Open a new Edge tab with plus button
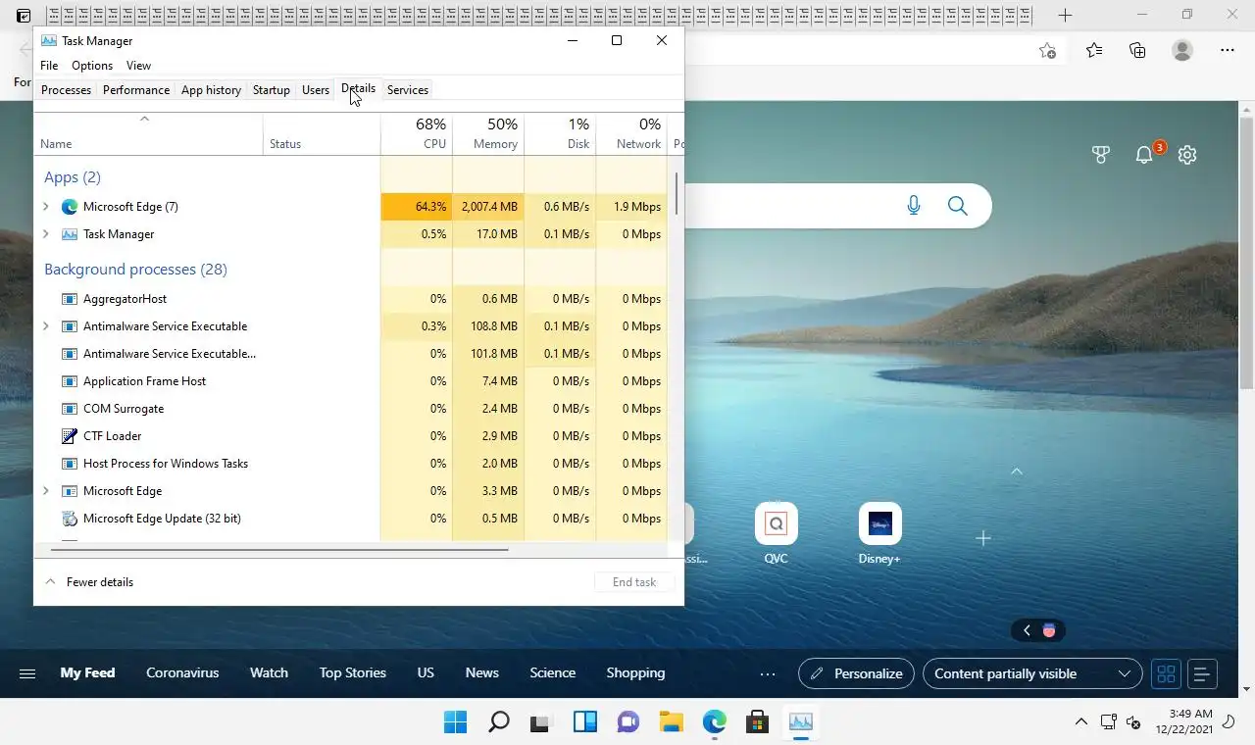 [x=1065, y=15]
